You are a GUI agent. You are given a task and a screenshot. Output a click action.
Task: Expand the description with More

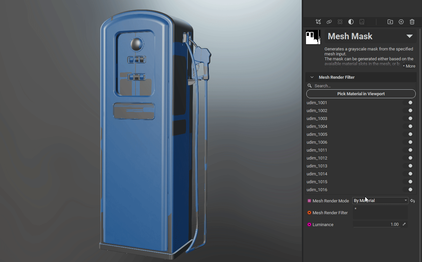pos(409,66)
